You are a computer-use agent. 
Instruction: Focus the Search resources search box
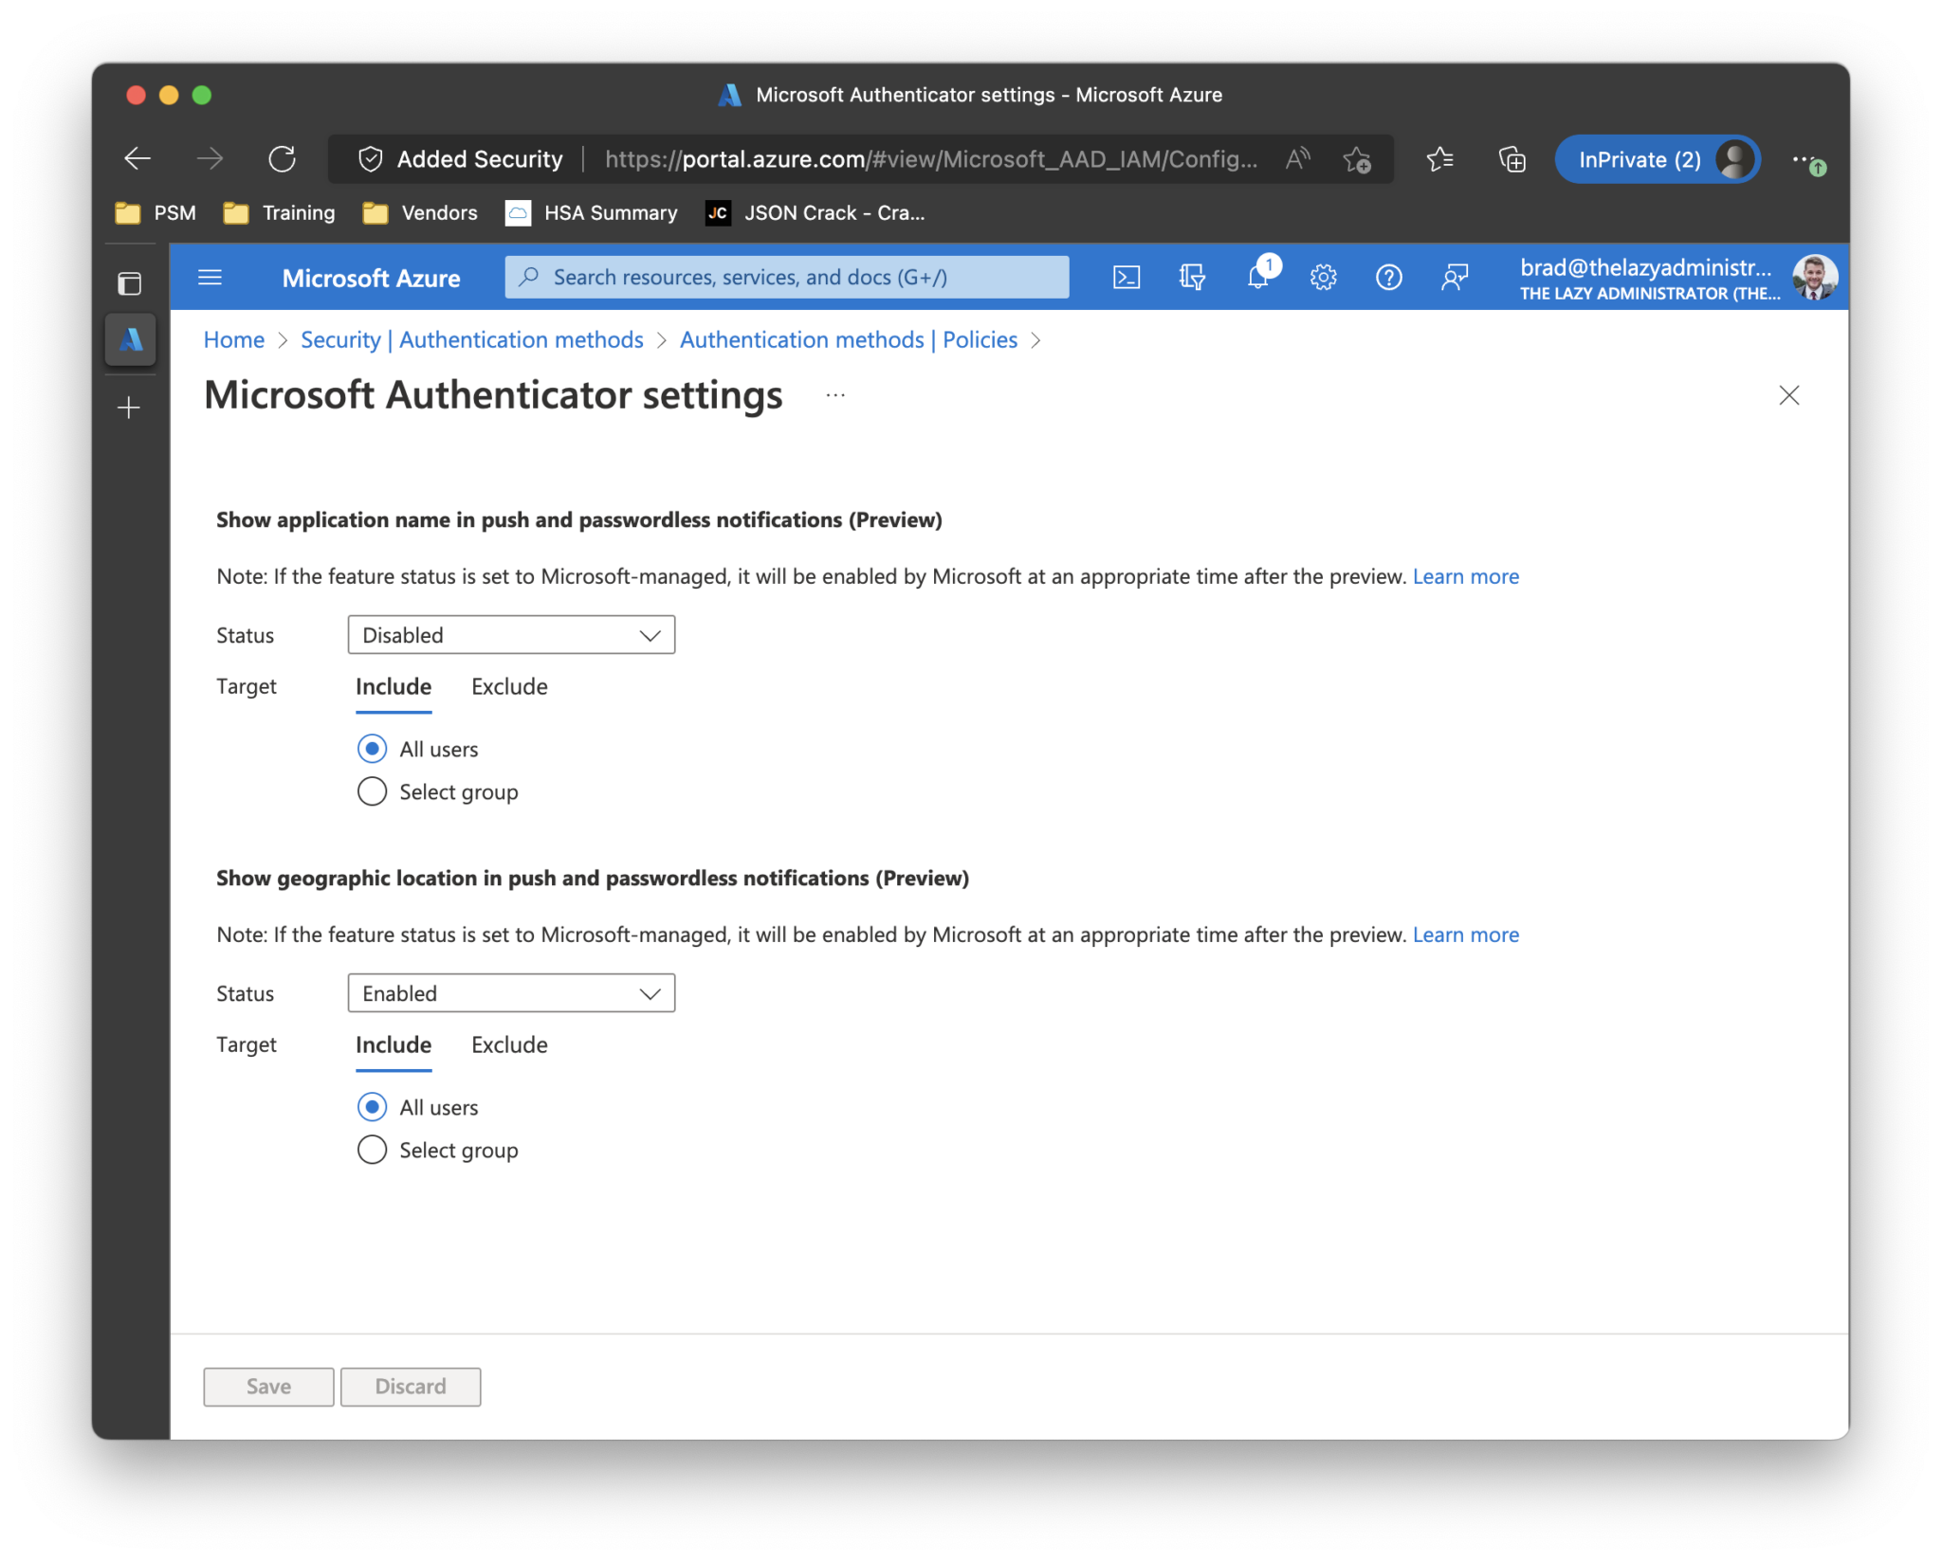pos(787,277)
